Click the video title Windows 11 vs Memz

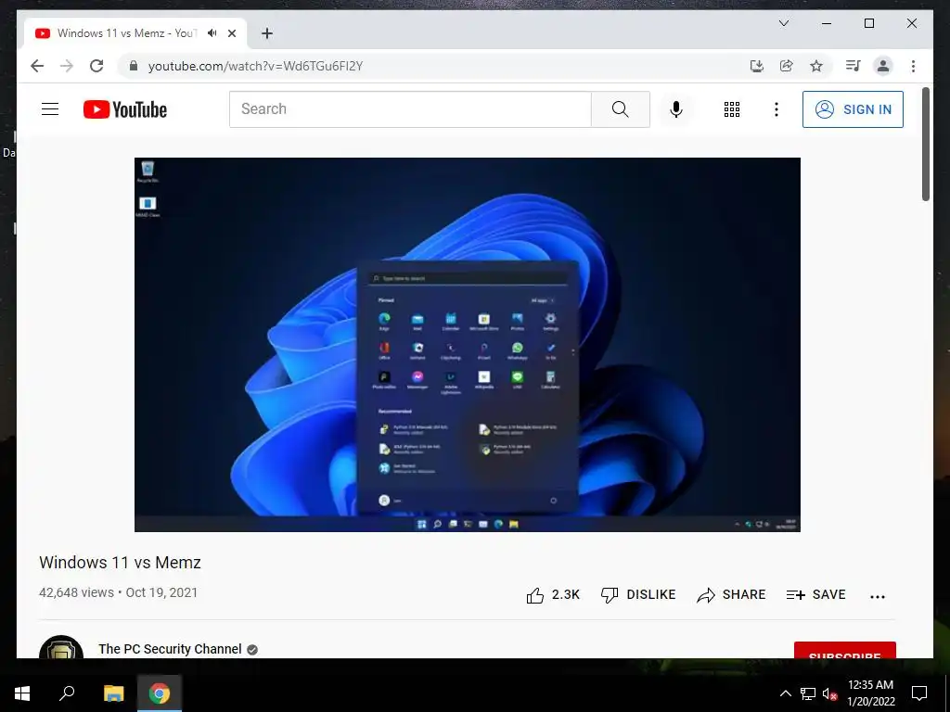120,563
